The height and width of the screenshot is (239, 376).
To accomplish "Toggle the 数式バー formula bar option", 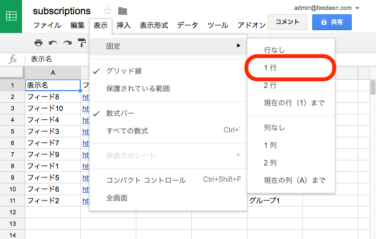I will (x=168, y=113).
